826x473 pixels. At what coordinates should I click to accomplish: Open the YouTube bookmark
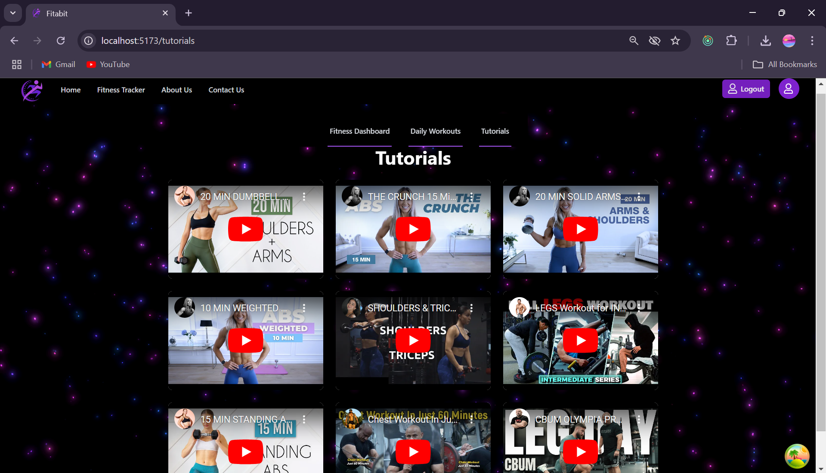coord(108,64)
